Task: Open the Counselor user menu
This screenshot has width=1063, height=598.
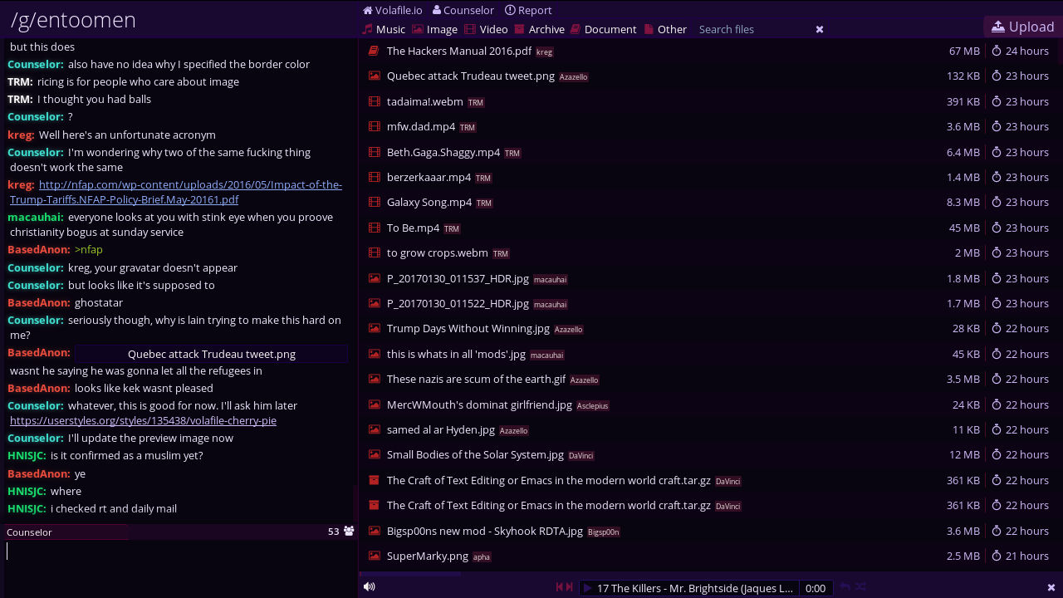Action: 463,10
